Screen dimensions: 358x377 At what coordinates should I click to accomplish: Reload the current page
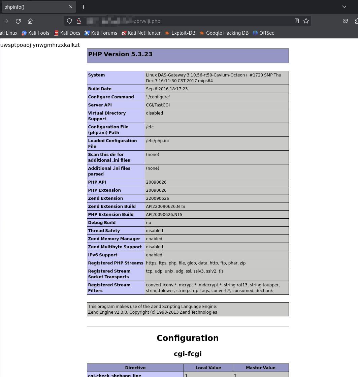tap(18, 21)
